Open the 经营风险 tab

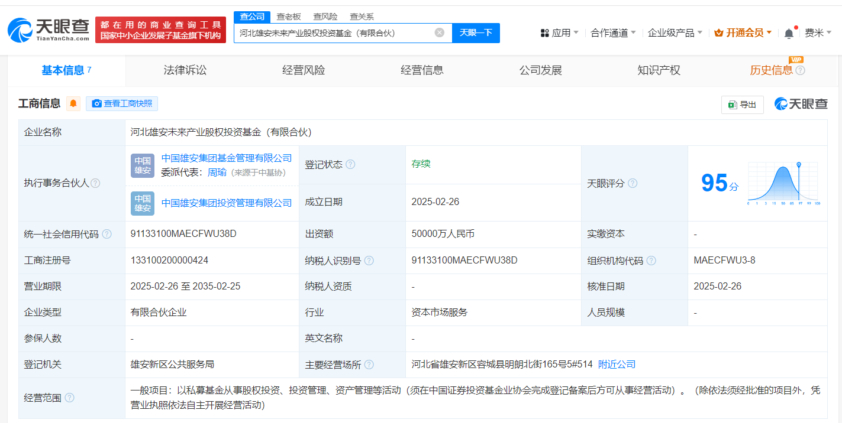tap(304, 70)
